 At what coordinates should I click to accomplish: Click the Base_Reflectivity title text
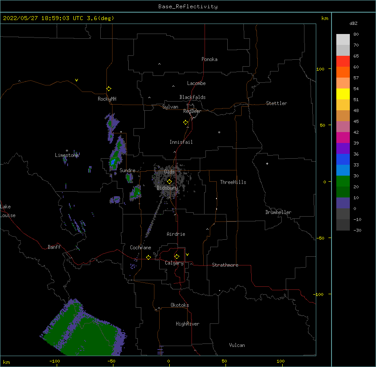coord(188,7)
